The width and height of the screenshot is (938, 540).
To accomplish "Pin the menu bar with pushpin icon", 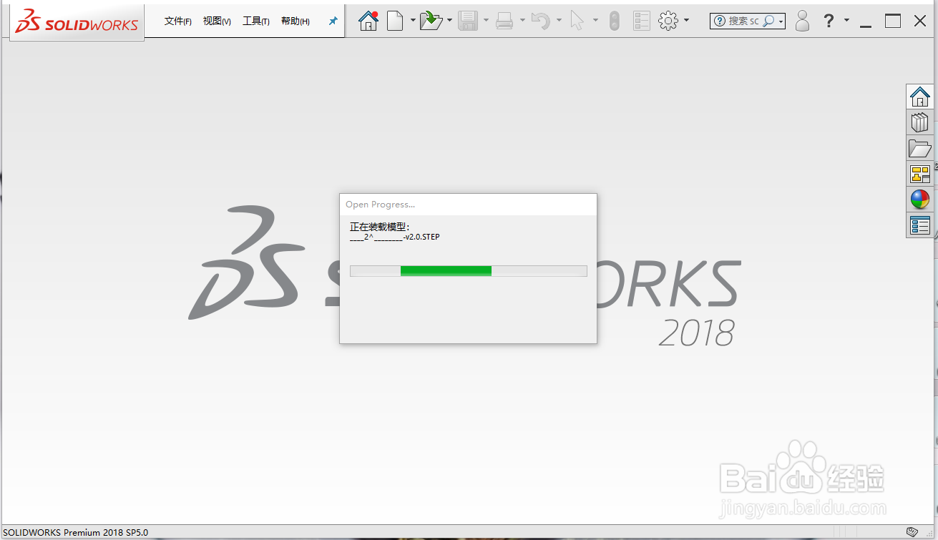I will pos(333,21).
